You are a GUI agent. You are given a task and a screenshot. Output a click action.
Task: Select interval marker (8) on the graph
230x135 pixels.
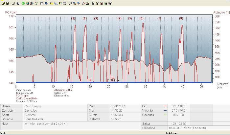pos(181,18)
